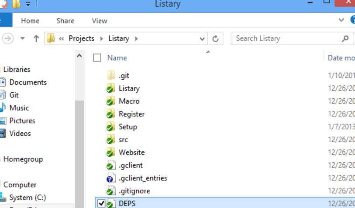Refresh the Listary folder view
355x208 pixels.
pos(215,39)
